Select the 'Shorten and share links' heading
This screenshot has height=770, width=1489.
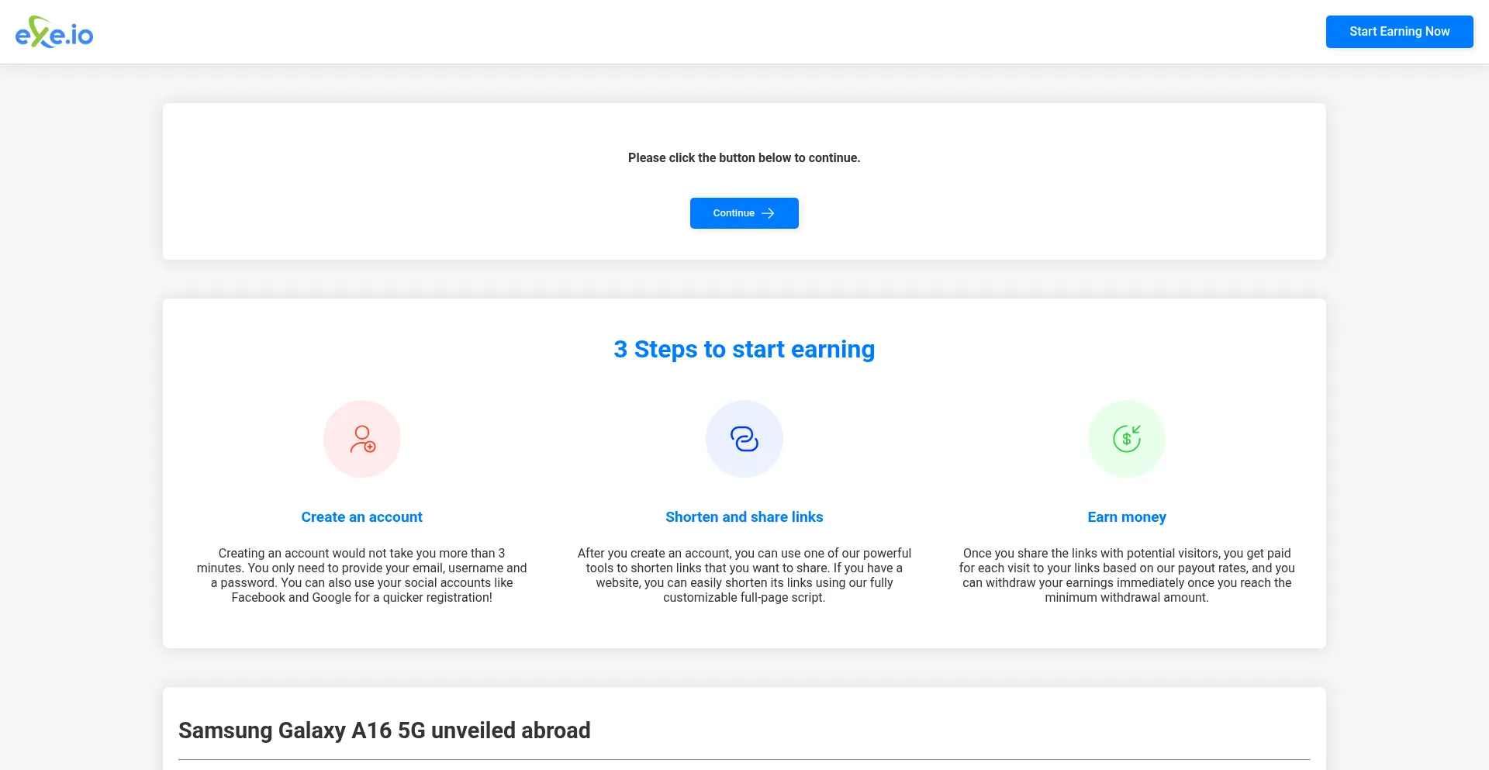point(744,517)
